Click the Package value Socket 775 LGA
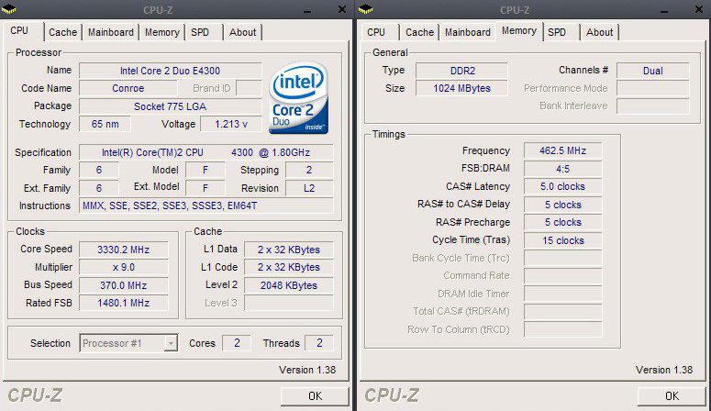Viewport: 711px width, 411px height. click(x=170, y=106)
